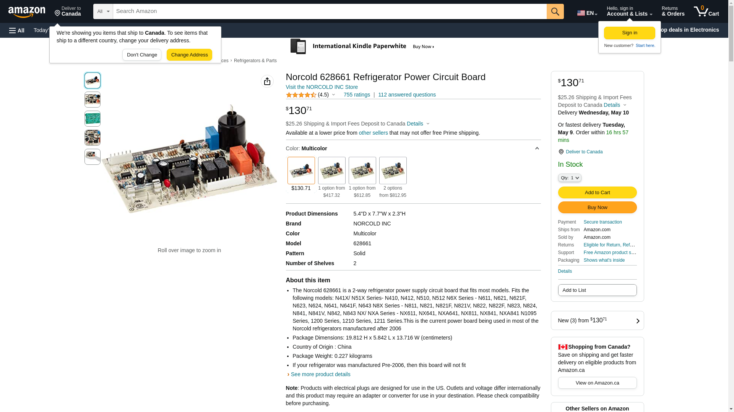Open the All hamburger menu
This screenshot has width=734, height=412.
pyautogui.click(x=17, y=30)
